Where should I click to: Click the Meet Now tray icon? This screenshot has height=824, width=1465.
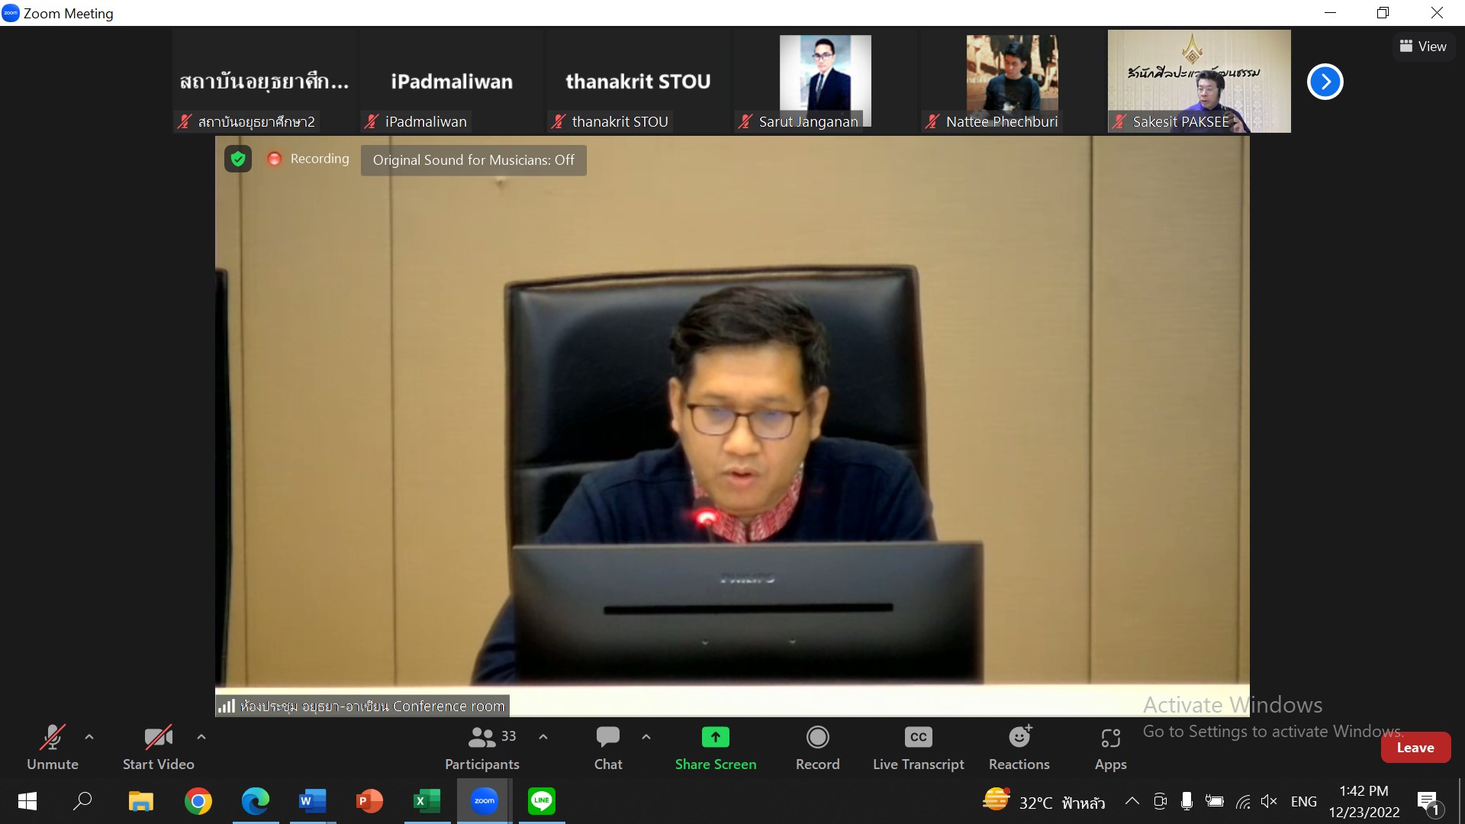click(x=1160, y=801)
